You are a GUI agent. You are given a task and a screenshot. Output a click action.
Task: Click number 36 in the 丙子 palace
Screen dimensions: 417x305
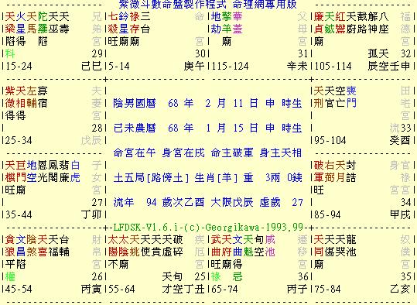(303, 277)
